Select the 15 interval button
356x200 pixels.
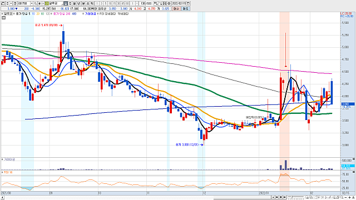pos(115,3)
